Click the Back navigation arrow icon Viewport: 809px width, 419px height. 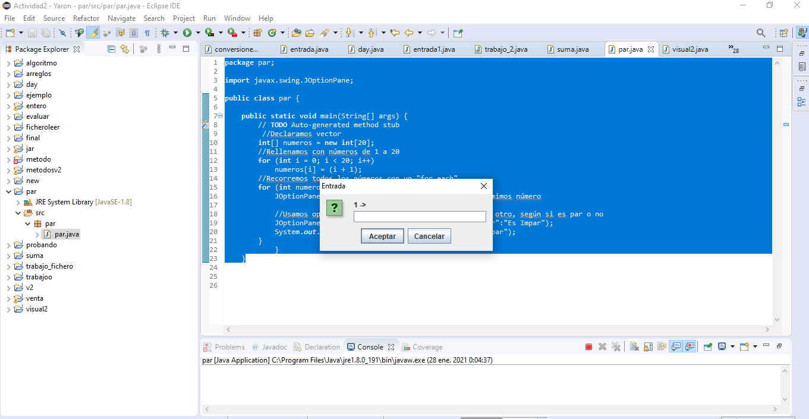[x=409, y=33]
